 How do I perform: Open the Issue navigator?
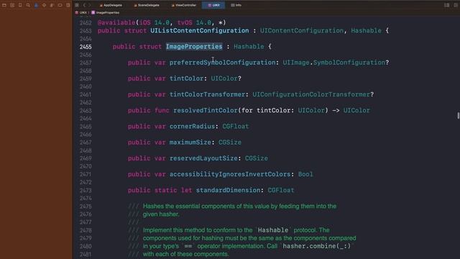(36, 5)
